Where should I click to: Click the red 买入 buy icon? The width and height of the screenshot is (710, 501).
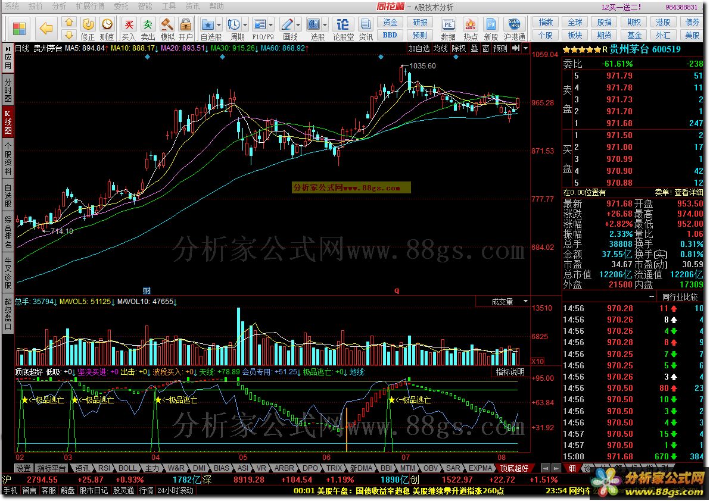coord(129,29)
